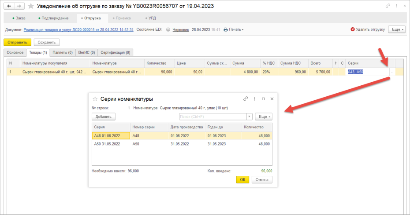Close the Серии номенклатуры dialog

click(272, 99)
